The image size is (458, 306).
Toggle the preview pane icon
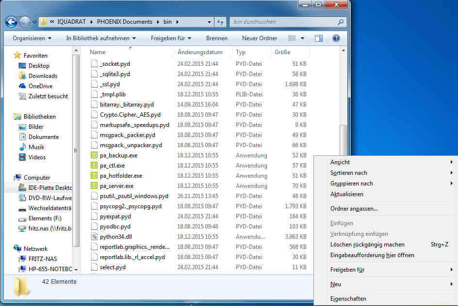click(319, 38)
